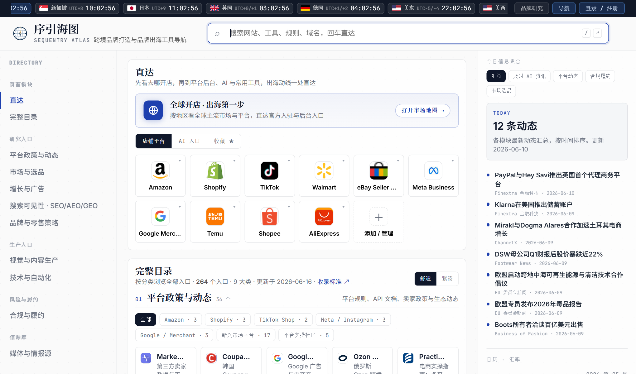Switch to the 店铺平台 tab

[x=153, y=141]
